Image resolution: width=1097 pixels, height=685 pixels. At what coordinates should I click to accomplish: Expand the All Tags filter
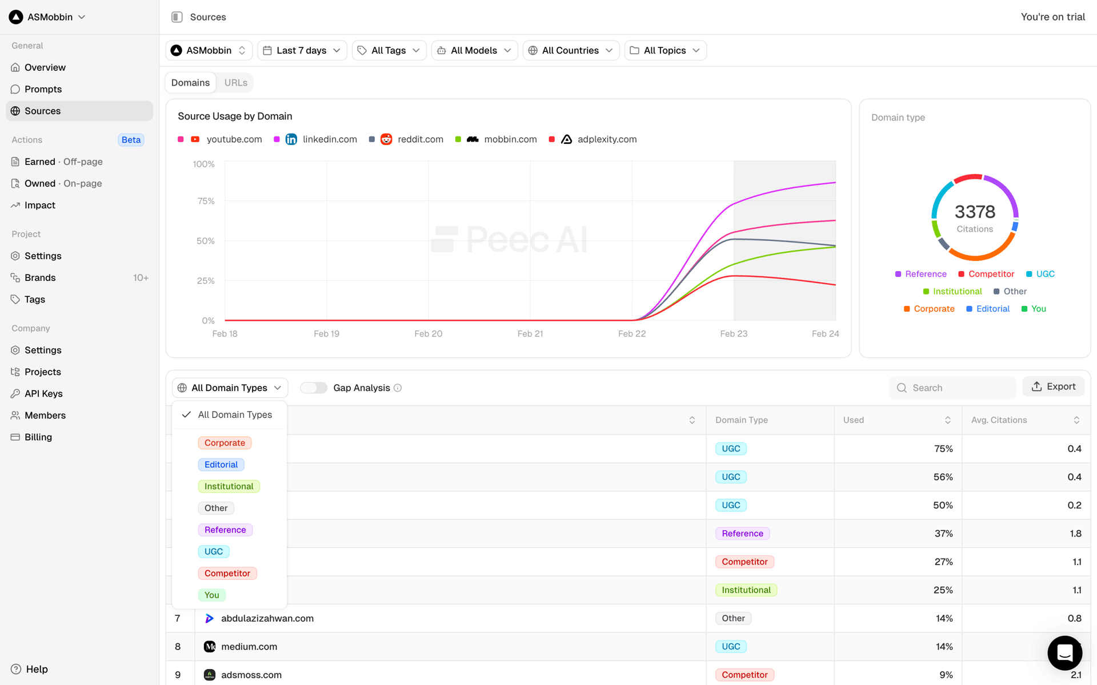click(389, 50)
